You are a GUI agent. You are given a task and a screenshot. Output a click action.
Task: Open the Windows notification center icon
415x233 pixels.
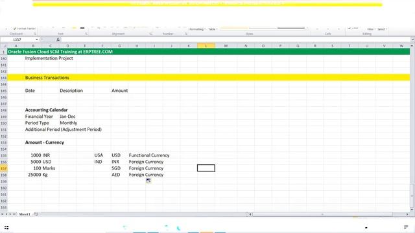406,227
